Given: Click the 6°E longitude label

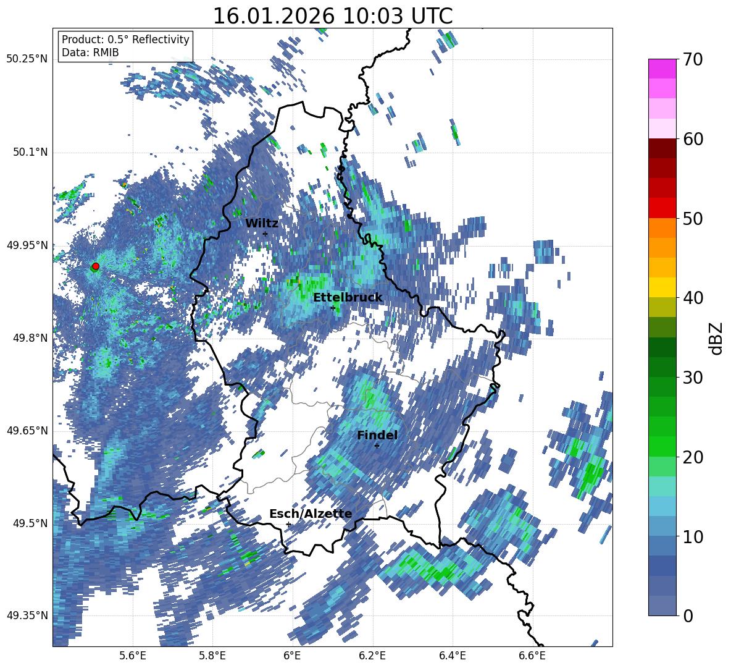Looking at the screenshot, I should tap(292, 656).
